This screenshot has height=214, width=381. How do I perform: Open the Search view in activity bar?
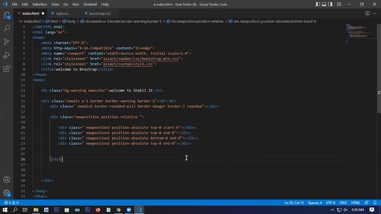click(x=7, y=29)
